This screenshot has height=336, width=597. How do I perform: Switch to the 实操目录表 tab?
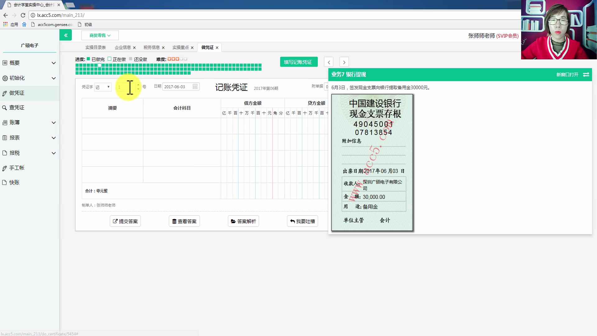click(x=95, y=48)
